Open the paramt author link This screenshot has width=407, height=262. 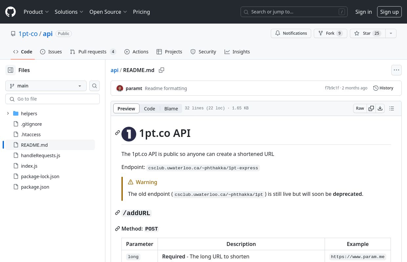134,88
